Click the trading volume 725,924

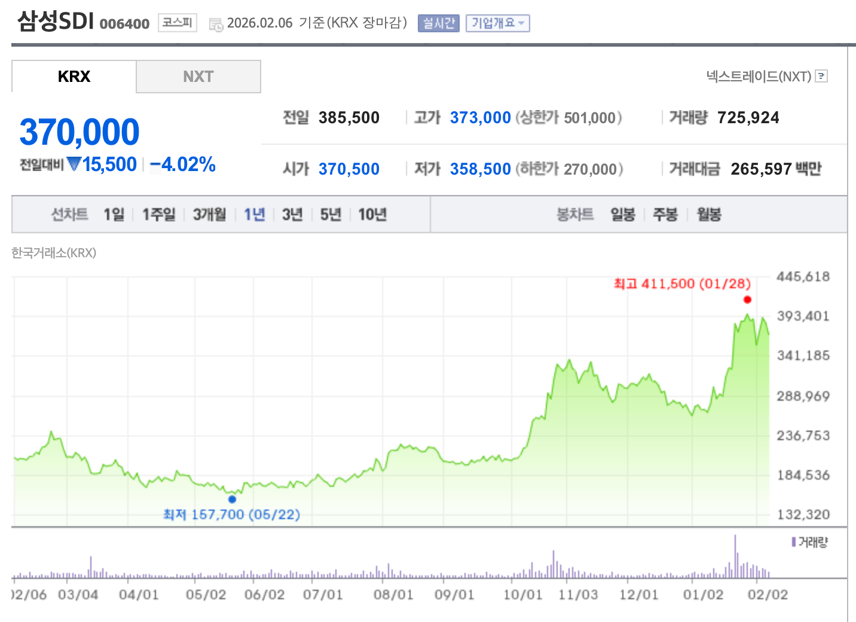(x=748, y=117)
